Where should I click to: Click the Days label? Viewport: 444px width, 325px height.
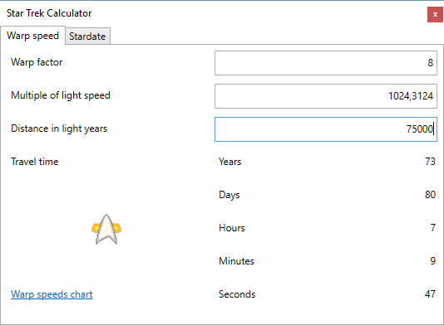pos(229,195)
